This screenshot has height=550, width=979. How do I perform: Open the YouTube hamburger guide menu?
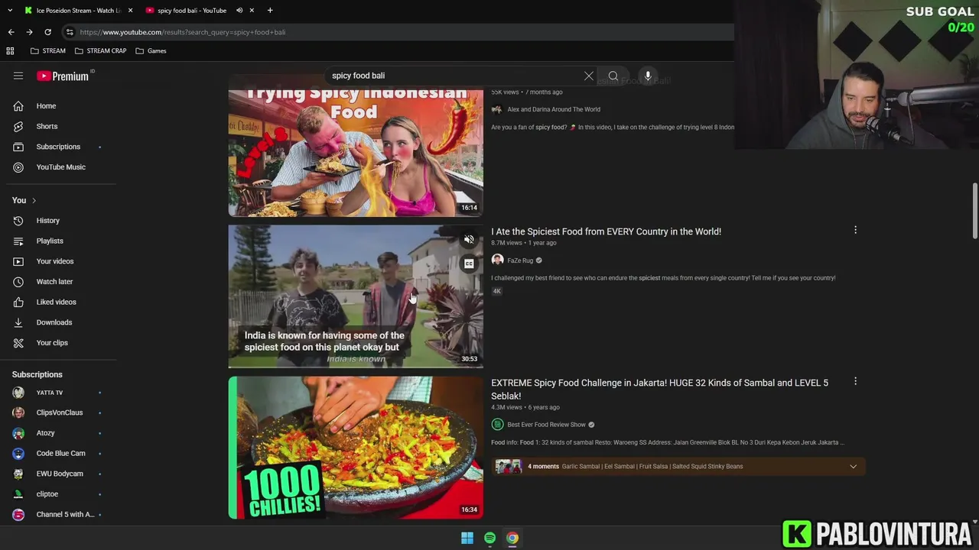click(x=18, y=76)
